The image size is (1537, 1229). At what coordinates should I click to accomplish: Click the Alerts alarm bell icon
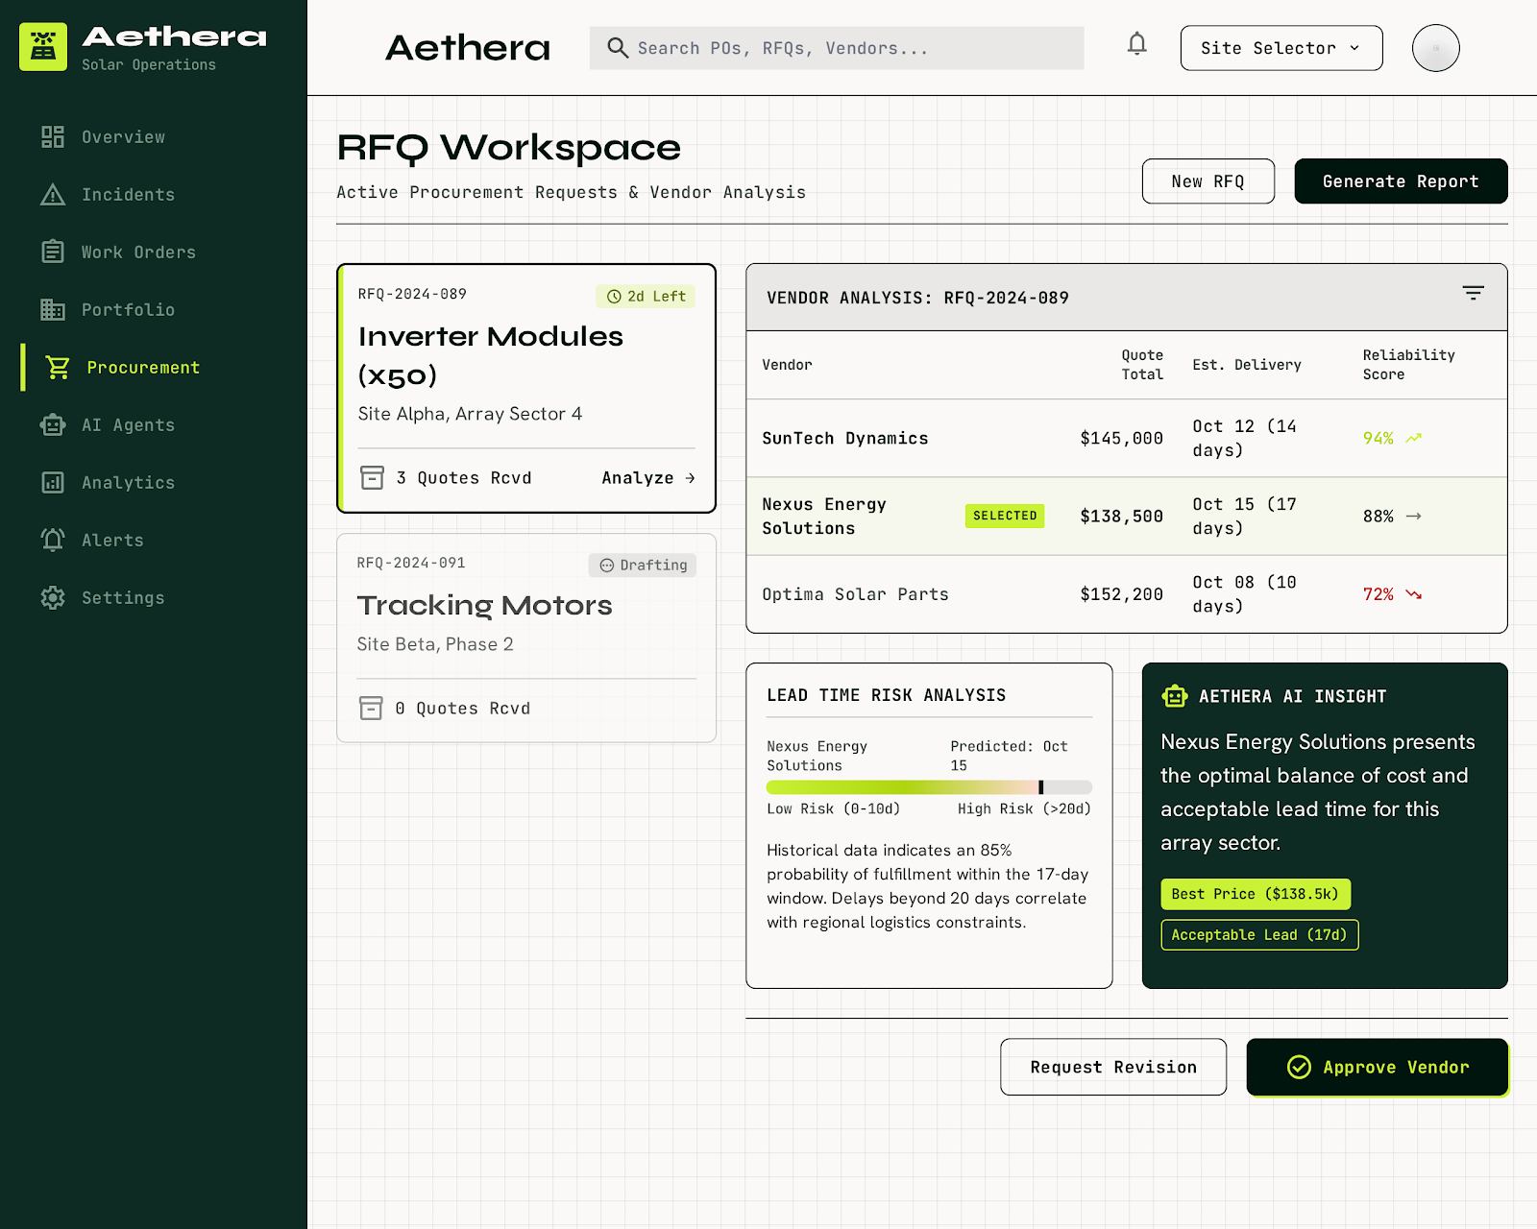point(53,541)
